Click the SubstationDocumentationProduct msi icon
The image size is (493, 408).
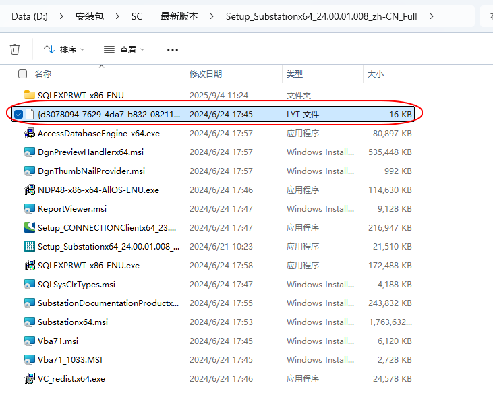[x=30, y=303]
